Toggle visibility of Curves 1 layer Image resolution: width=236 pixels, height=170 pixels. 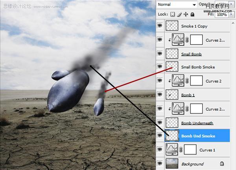pos(160,149)
